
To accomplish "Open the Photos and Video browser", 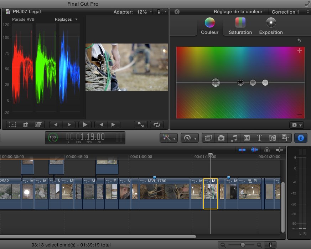I will 221,138.
